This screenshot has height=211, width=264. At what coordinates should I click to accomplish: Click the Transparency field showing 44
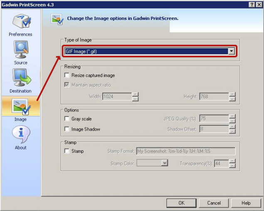click(x=222, y=163)
